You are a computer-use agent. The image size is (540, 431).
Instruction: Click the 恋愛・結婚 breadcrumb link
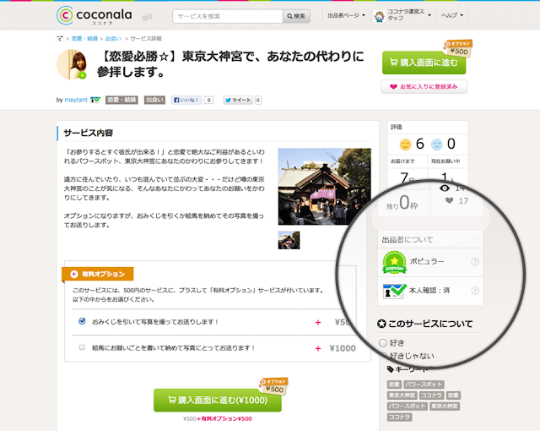(84, 39)
